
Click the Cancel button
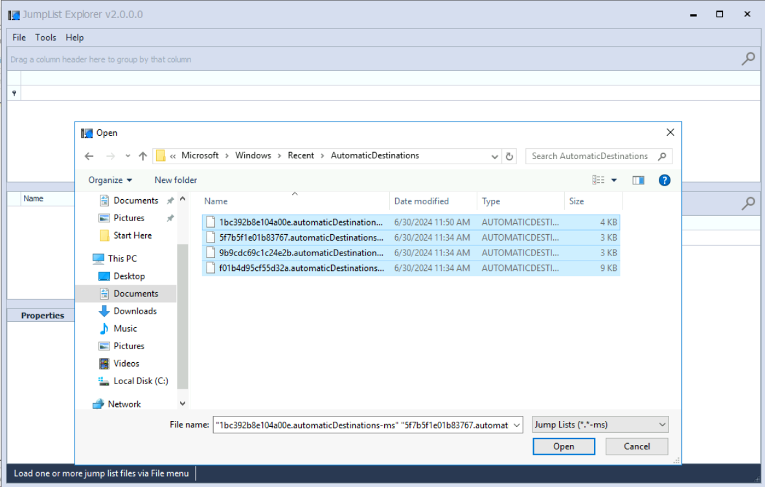pos(636,446)
